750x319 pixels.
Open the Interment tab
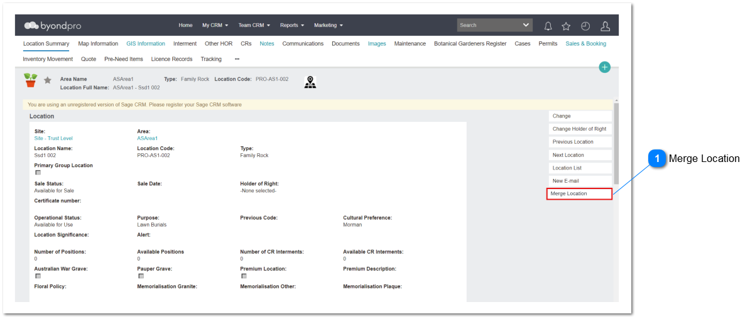pos(185,43)
